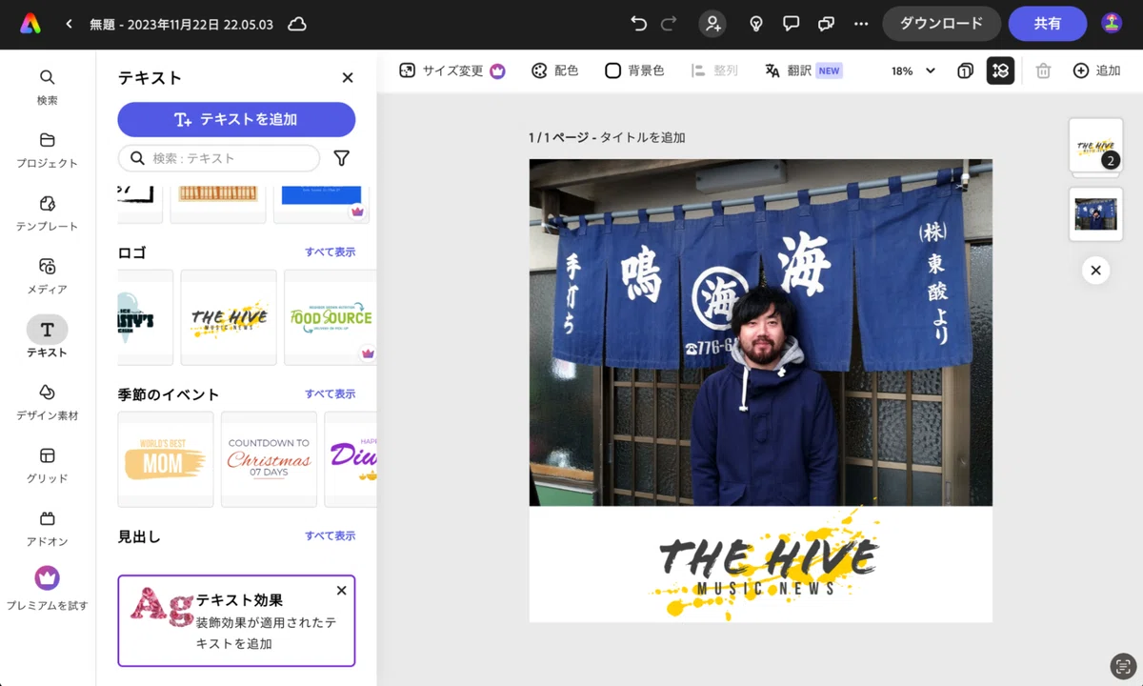Click すべて表示 next to 季節のイベント
The height and width of the screenshot is (686, 1143).
pos(330,393)
